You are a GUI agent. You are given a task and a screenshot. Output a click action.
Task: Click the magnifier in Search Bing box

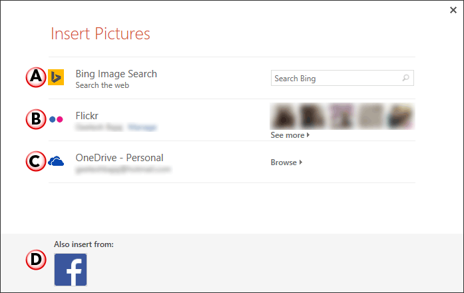405,78
